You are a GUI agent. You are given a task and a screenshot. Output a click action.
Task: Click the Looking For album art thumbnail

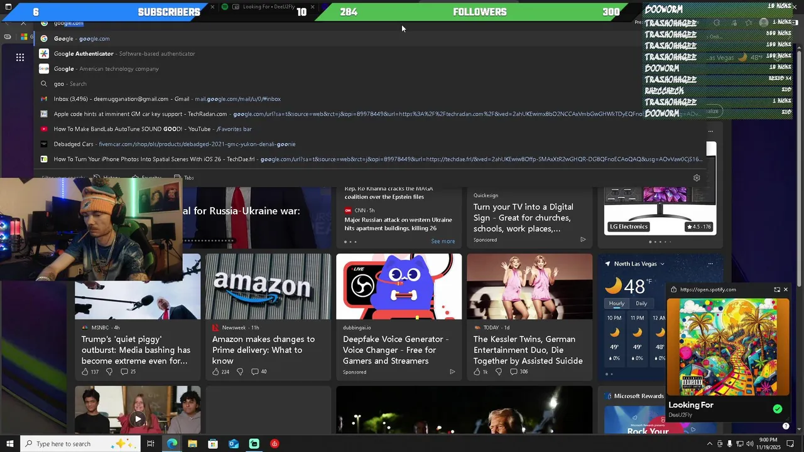[729, 347]
